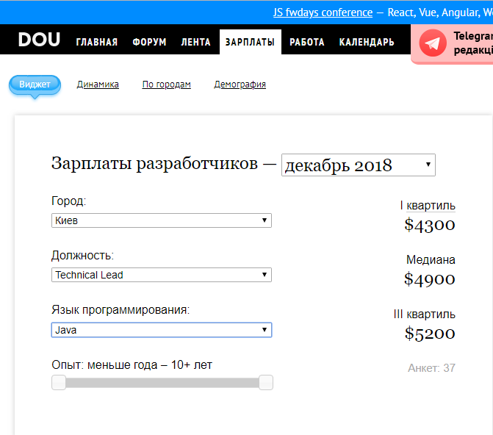This screenshot has height=435, width=493.
Task: Expand the Город dropdown showing Киев
Action: point(162,220)
